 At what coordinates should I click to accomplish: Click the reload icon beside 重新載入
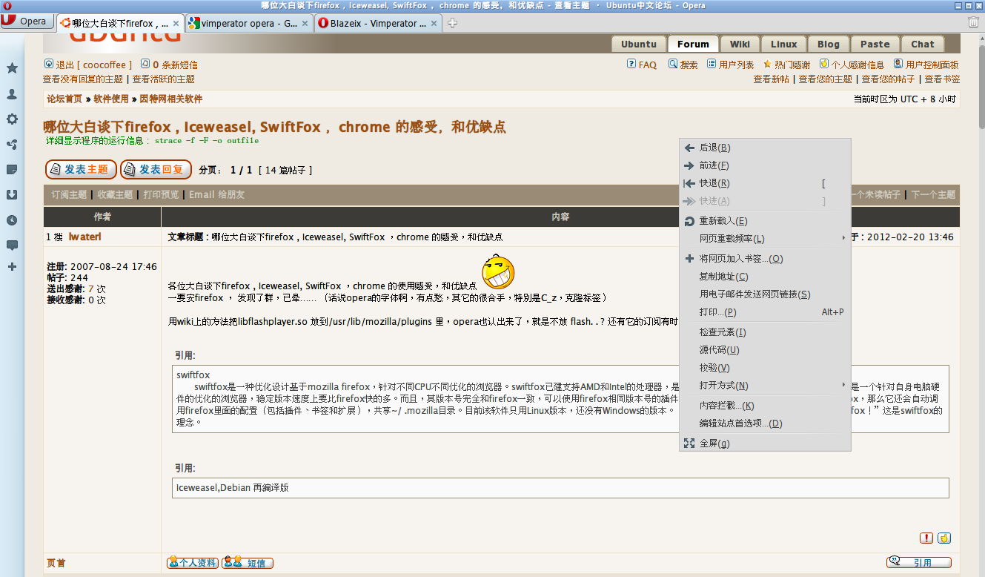(689, 221)
